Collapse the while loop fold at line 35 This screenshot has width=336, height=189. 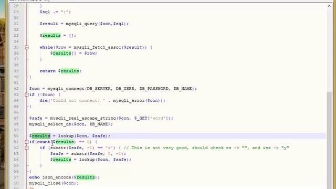[27, 47]
